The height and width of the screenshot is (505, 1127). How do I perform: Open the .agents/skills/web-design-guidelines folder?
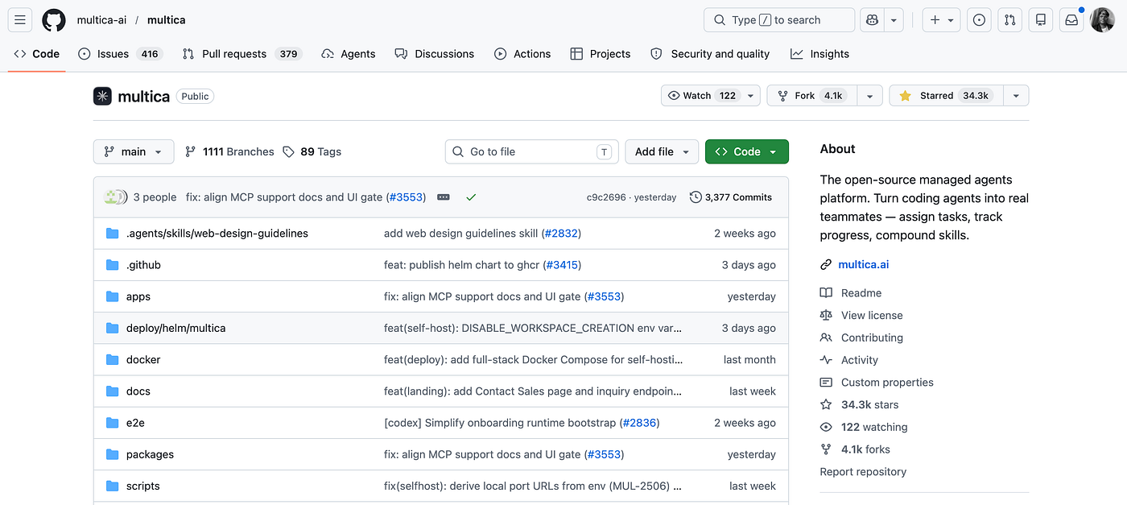point(217,234)
